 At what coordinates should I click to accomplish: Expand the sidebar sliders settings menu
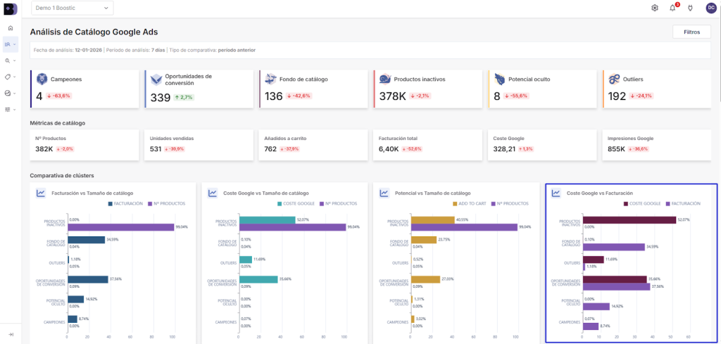point(9,109)
